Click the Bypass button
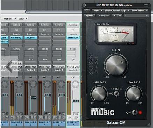Viewport: 153px width, 128px height. pos(90,15)
